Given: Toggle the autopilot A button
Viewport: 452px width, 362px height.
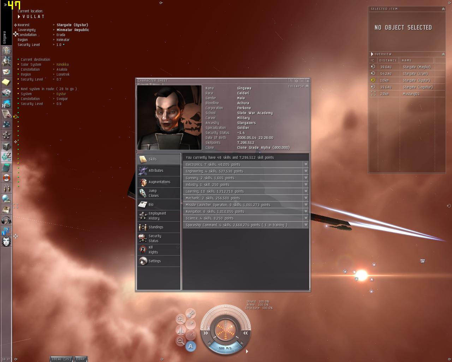Looking at the screenshot, I should click(191, 346).
